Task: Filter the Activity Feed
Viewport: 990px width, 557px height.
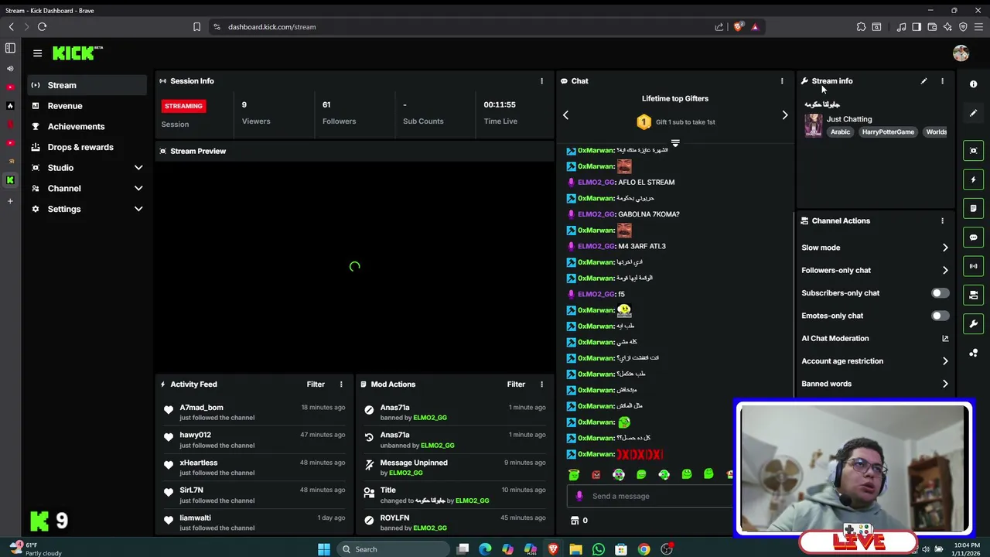Action: 316,384
